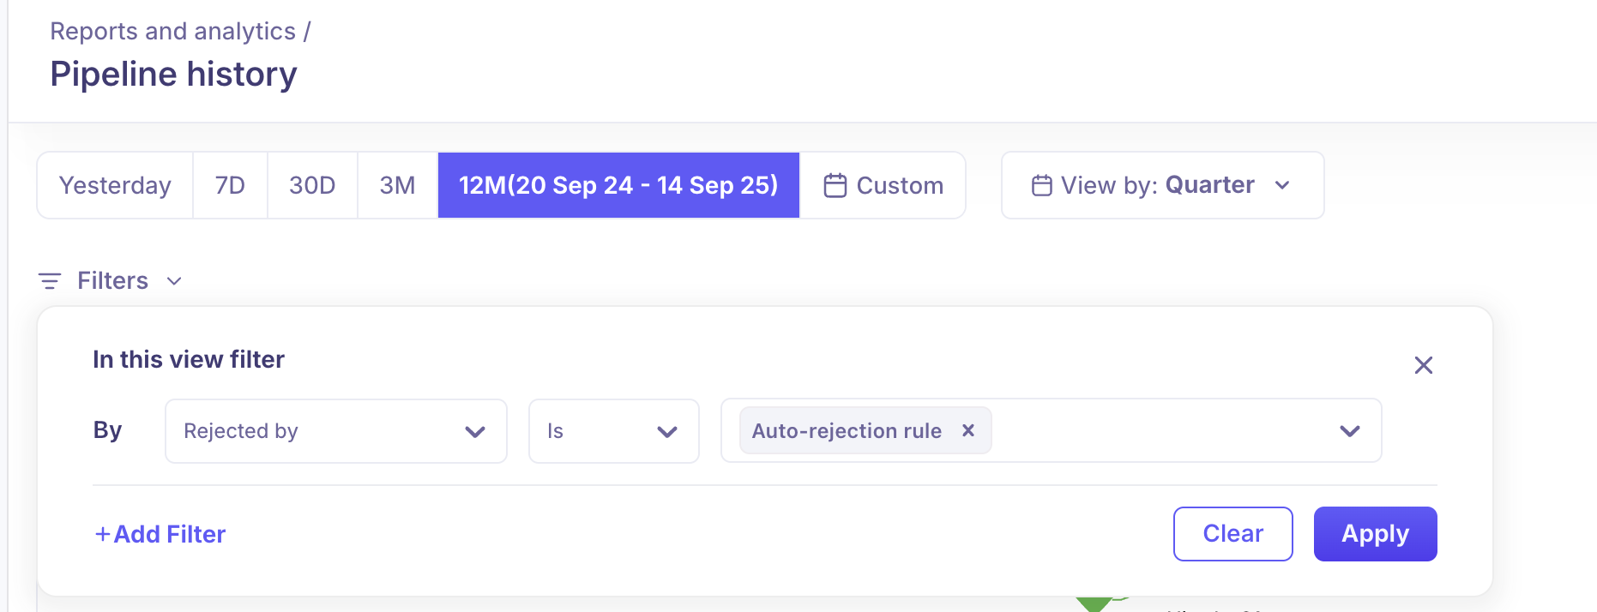Screen dimensions: 1597x612
Task: Collapse the Filters section chevron
Action: tap(174, 280)
